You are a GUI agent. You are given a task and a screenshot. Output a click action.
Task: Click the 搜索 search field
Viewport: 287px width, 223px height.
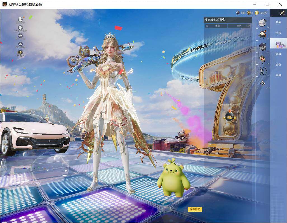tap(216, 26)
